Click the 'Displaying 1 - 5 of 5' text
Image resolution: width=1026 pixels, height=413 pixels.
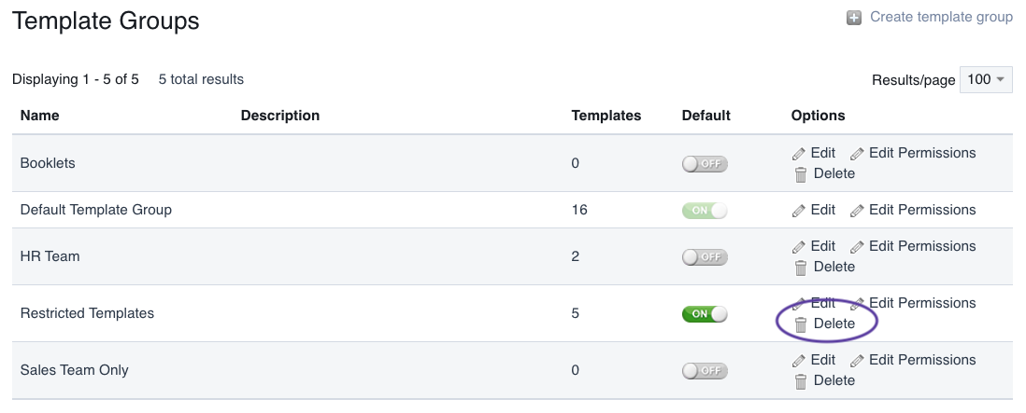[x=76, y=79]
